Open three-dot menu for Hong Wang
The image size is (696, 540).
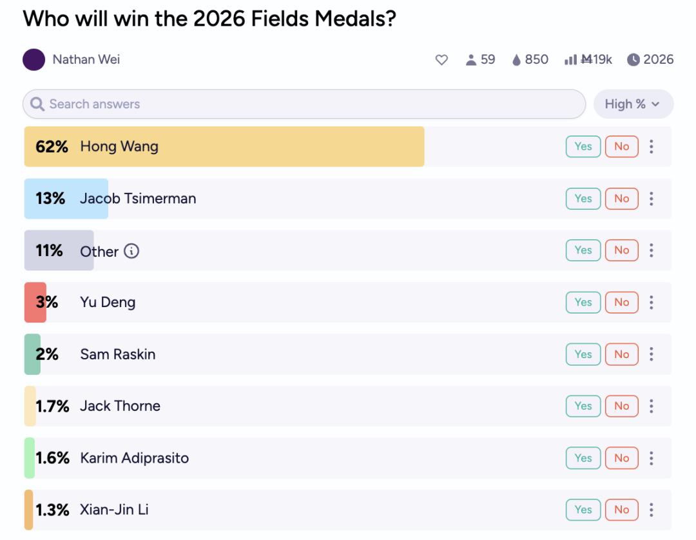[x=652, y=146]
